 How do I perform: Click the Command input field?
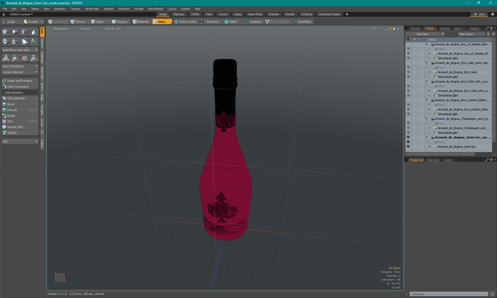coord(449,294)
